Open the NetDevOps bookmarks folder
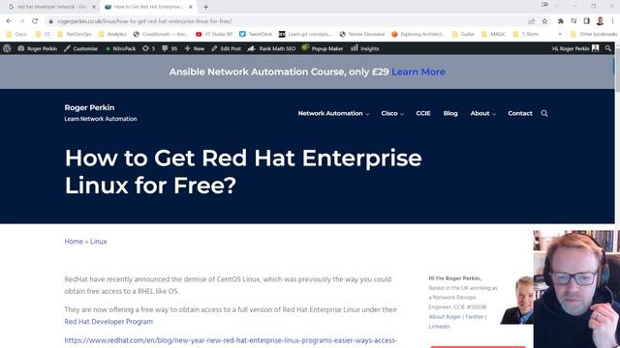Viewport: 620px width, 348px height. click(x=75, y=35)
